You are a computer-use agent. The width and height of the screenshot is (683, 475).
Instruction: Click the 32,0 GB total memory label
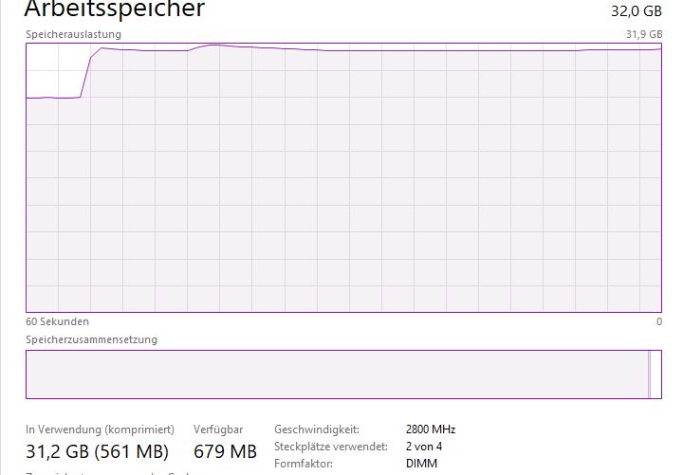[637, 10]
